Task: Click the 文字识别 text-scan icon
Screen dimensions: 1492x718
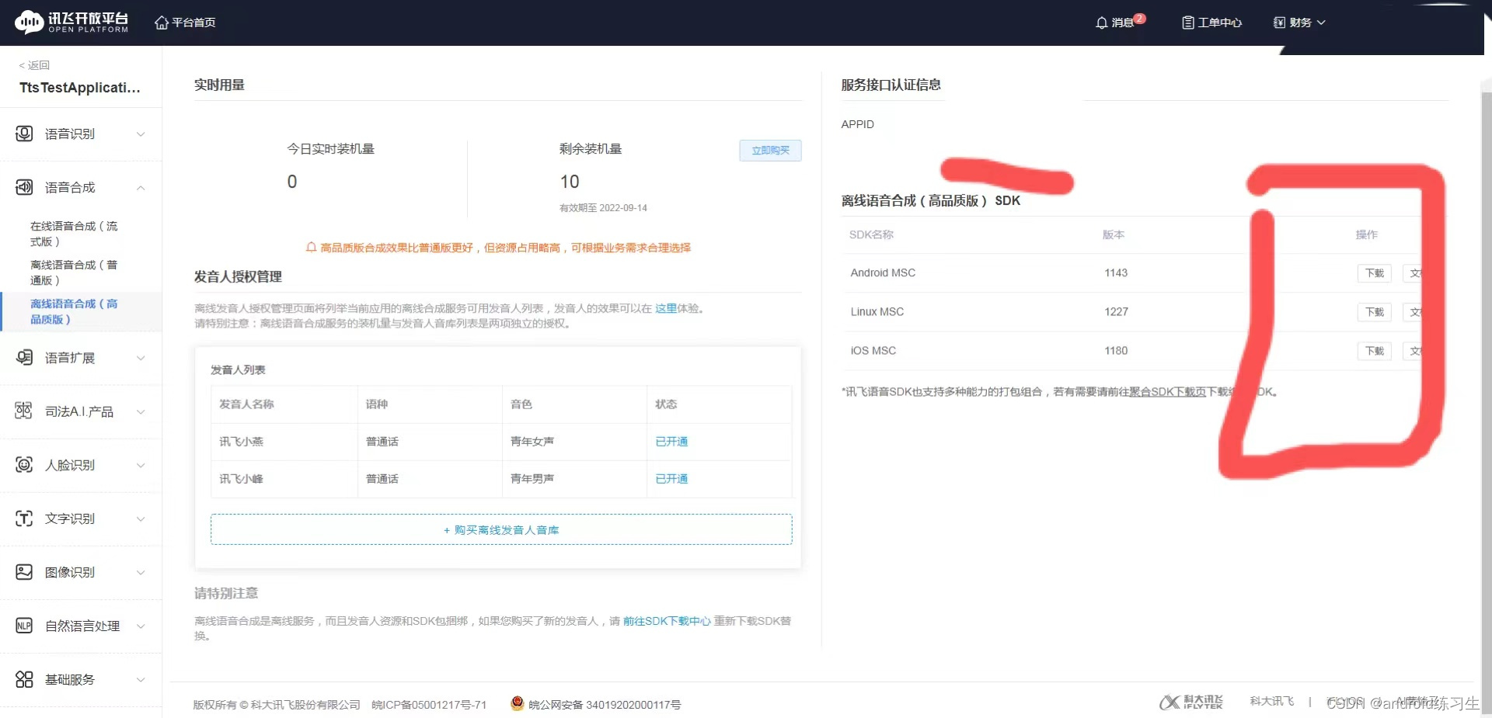Action: [x=24, y=518]
